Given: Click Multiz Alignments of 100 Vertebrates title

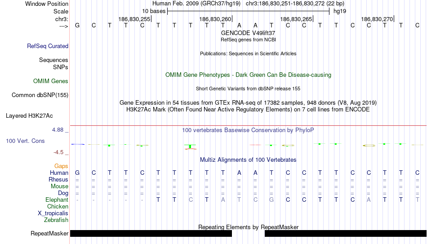Looking at the screenshot, I should point(248,160).
